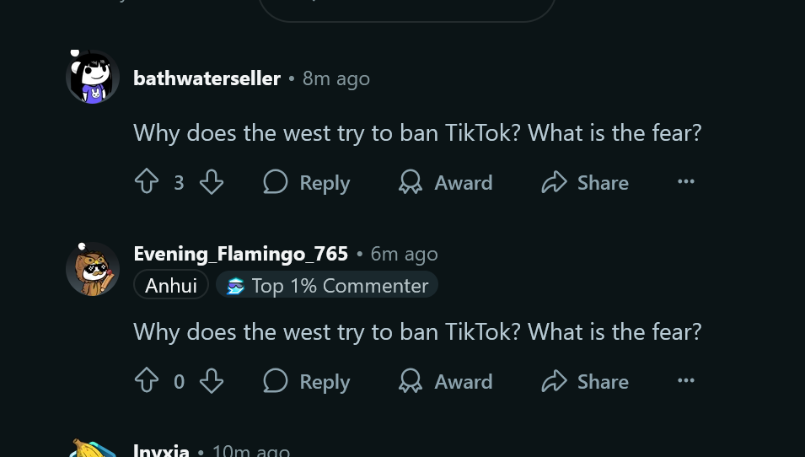Give Award to Evening_Flamingo_765's comment
805x457 pixels.
point(446,381)
